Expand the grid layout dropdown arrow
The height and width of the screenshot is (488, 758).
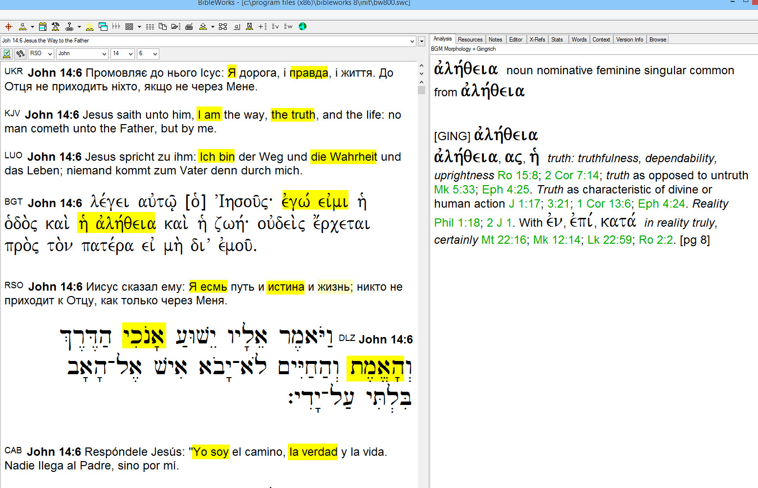[139, 27]
